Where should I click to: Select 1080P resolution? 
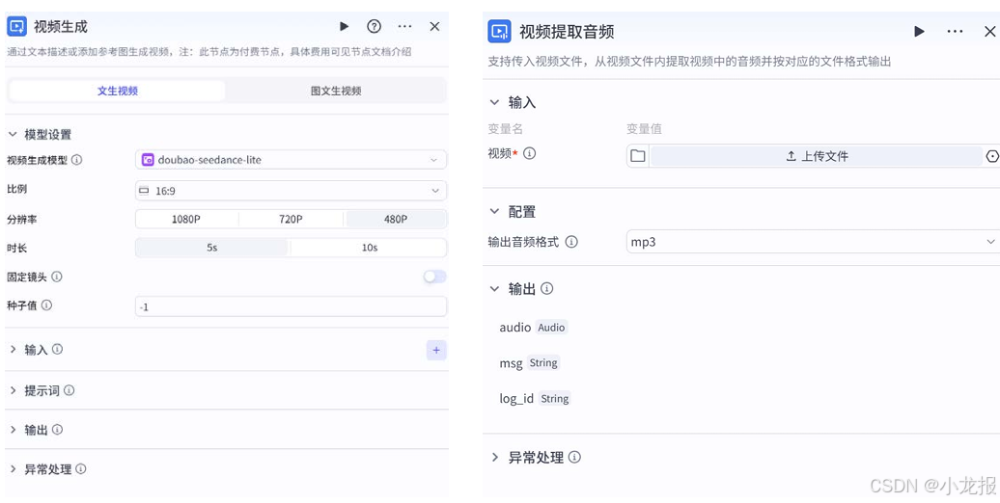pos(186,219)
